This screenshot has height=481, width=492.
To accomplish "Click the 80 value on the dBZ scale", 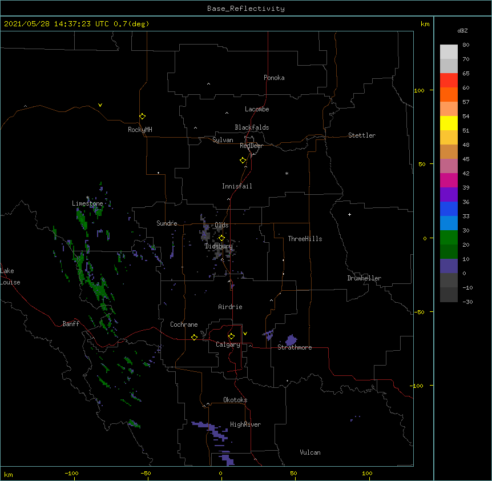I will tap(466, 45).
